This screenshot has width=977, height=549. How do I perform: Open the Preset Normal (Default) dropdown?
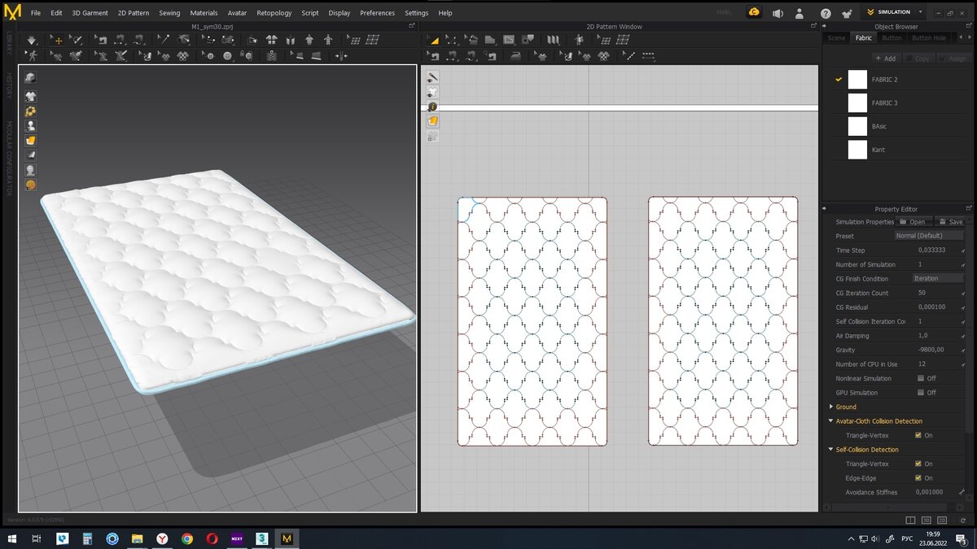pyautogui.click(x=929, y=236)
